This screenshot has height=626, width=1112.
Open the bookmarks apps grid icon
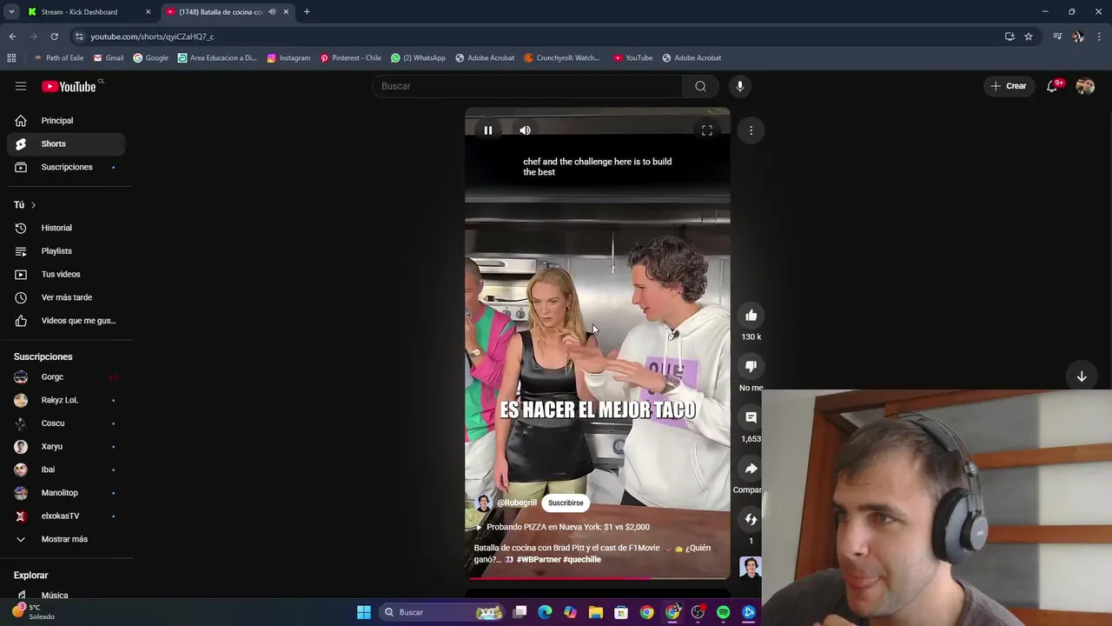tap(11, 58)
